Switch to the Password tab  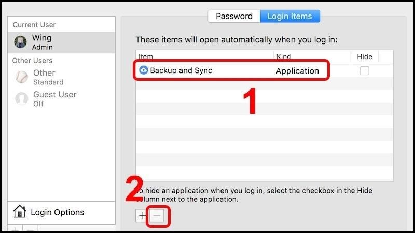[234, 16]
